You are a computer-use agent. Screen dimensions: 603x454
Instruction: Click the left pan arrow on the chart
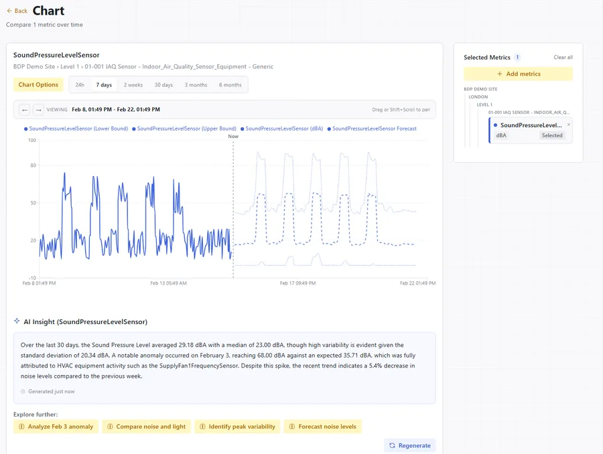pyautogui.click(x=25, y=109)
